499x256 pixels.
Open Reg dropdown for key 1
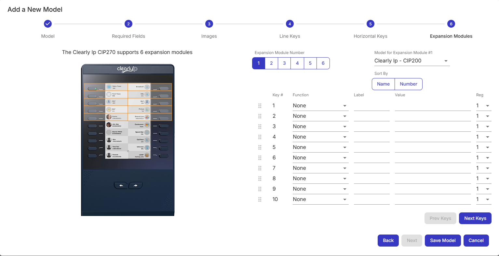click(484, 106)
